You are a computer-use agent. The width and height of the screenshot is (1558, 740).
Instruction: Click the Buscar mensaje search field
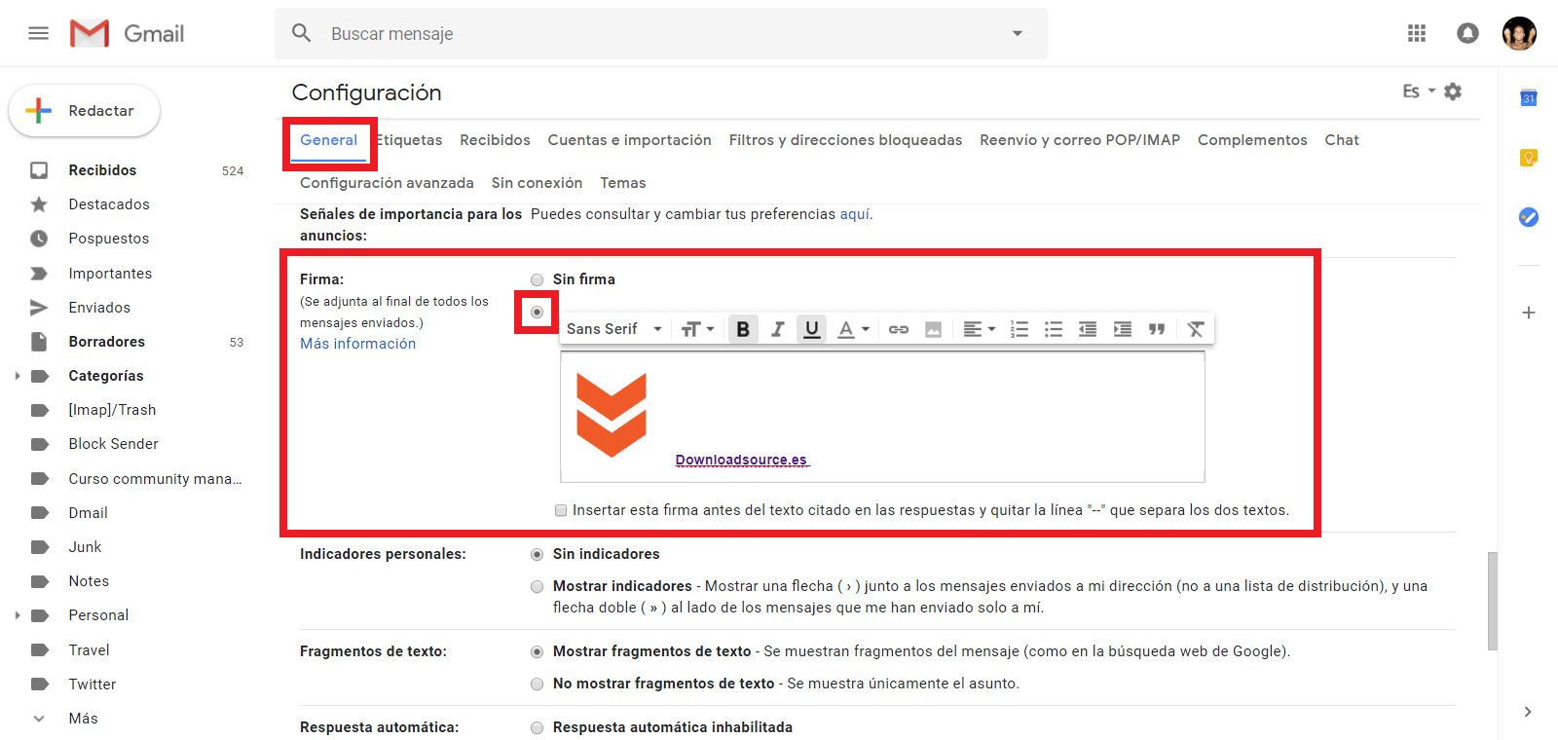coord(662,33)
